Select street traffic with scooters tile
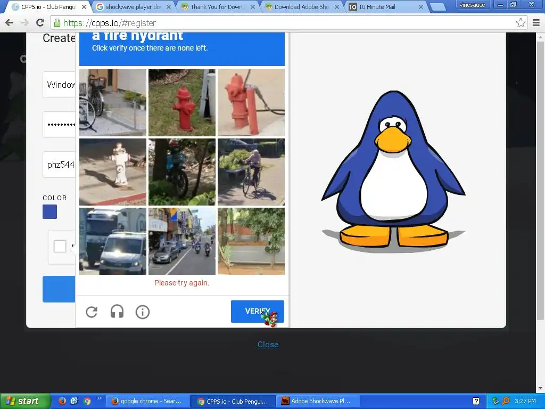Screen dimensions: 545x409 tap(182, 241)
